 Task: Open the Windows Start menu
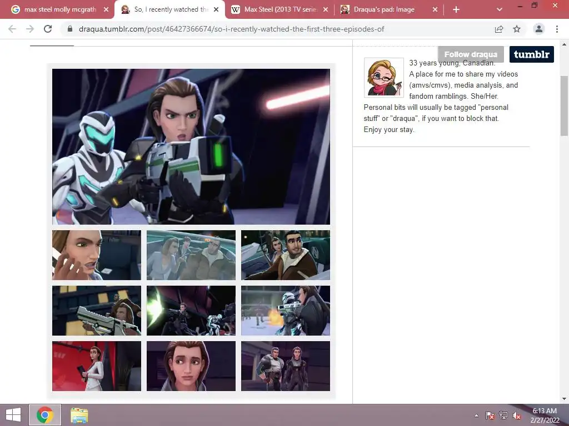tap(13, 415)
